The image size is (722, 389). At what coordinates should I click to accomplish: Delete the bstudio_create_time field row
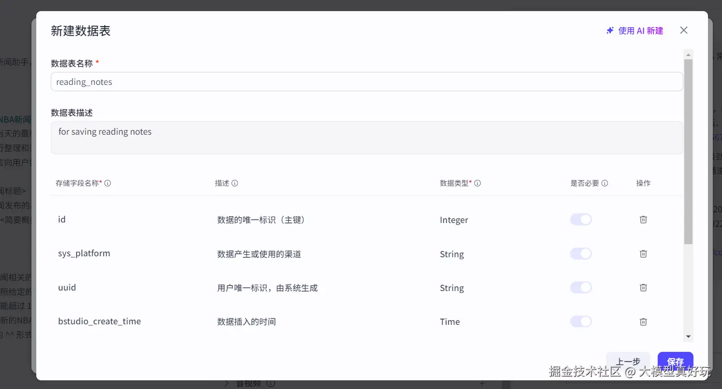[x=643, y=321]
